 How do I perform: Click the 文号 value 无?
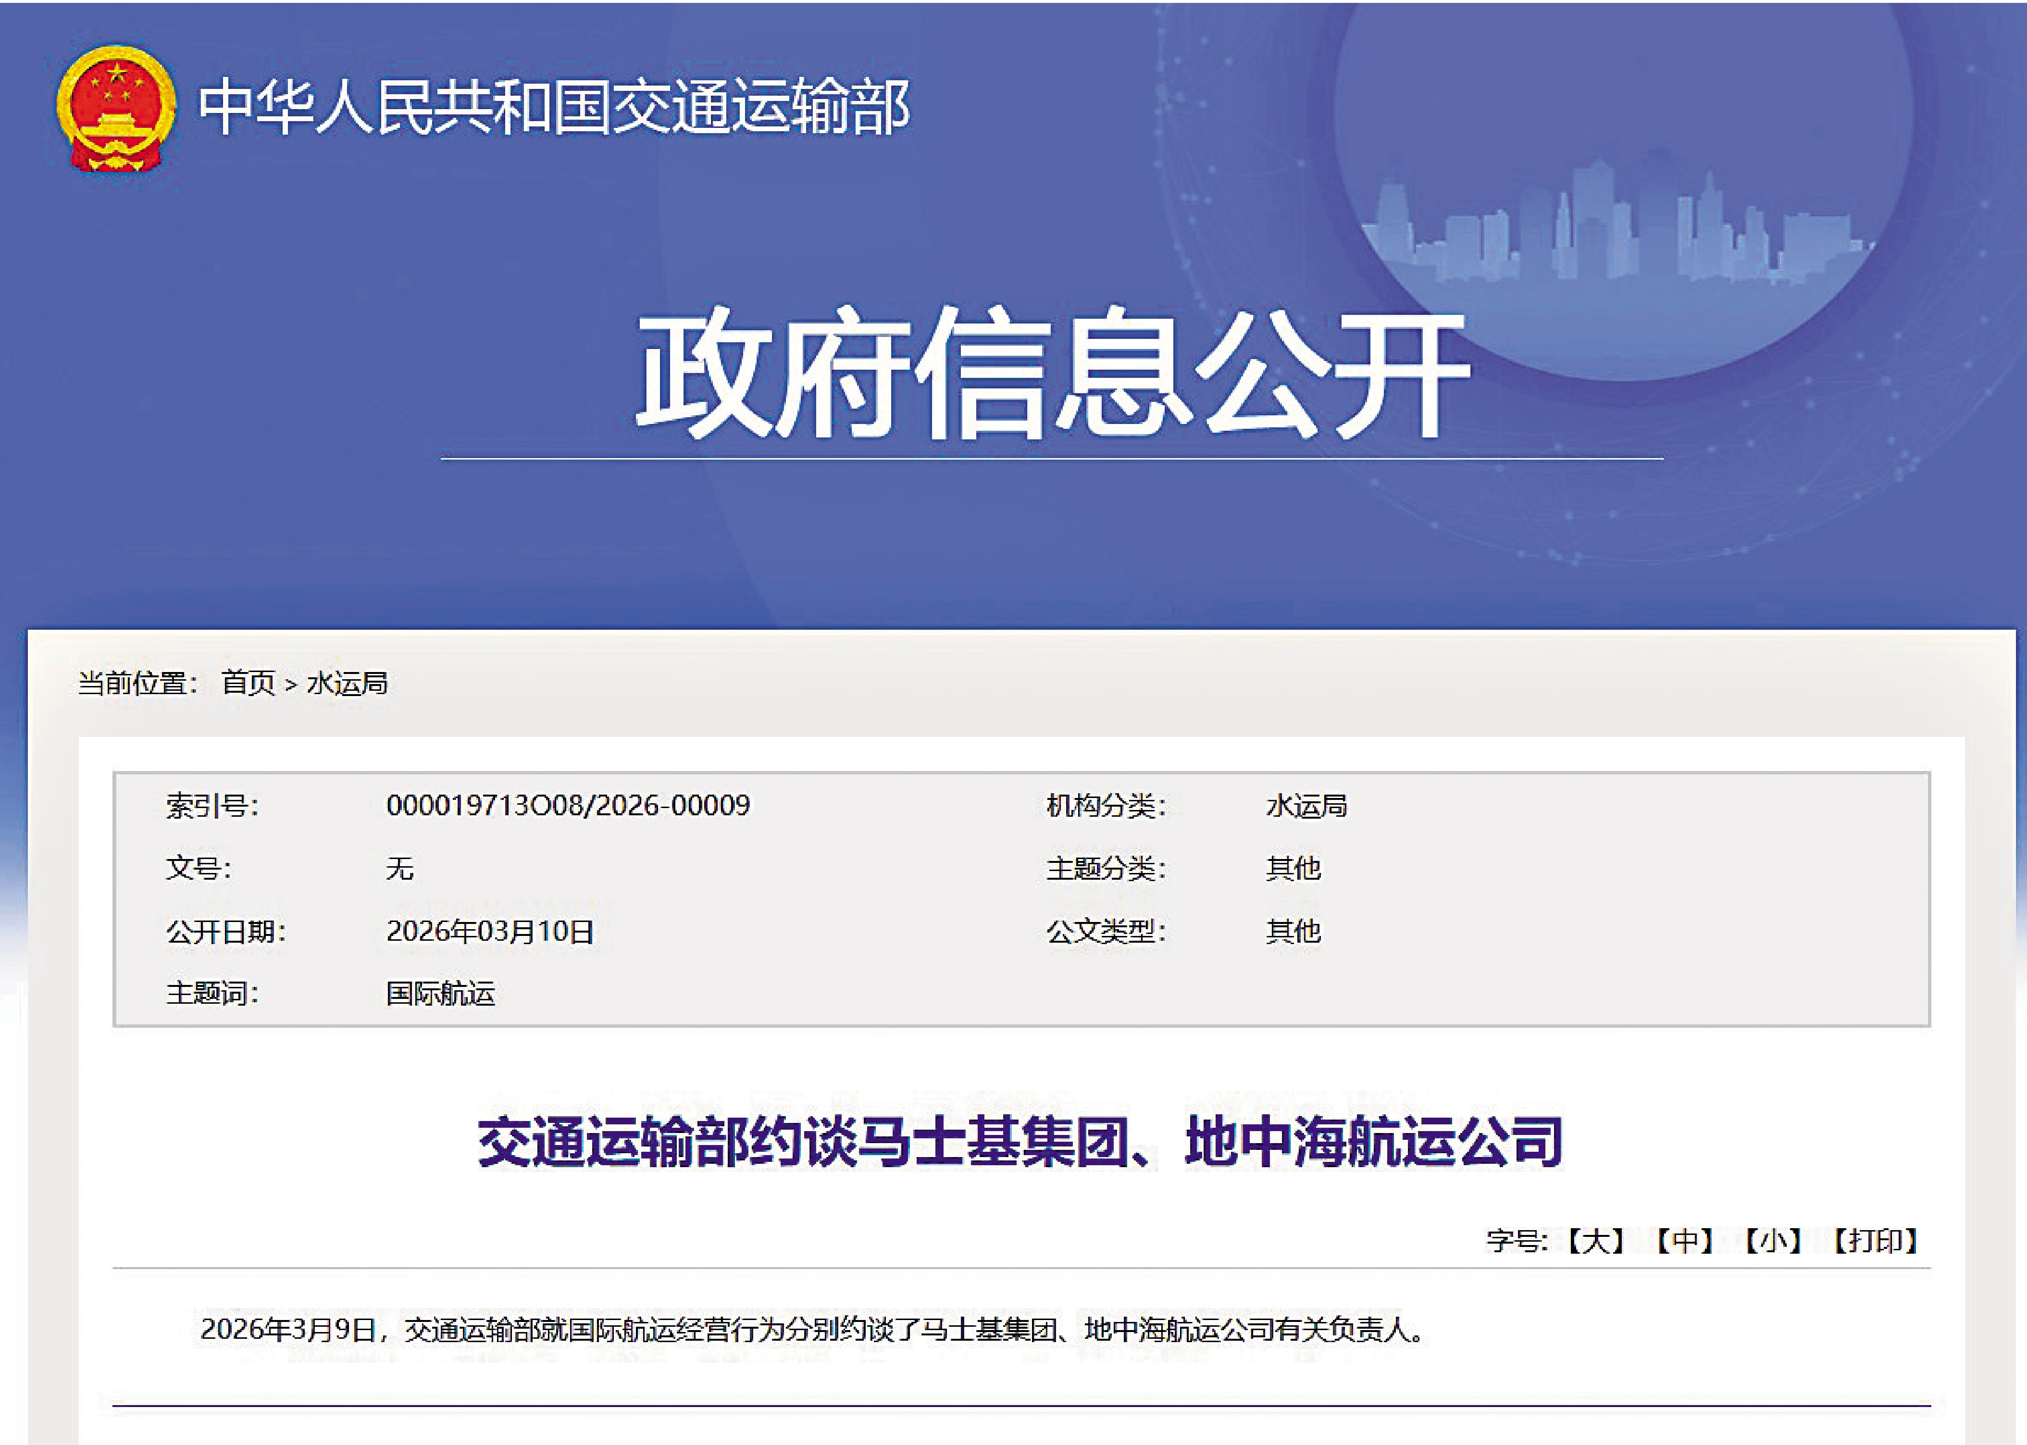[399, 869]
